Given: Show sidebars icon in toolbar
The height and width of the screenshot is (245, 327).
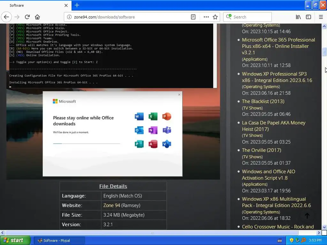Looking at the screenshot, I should point(308,17).
